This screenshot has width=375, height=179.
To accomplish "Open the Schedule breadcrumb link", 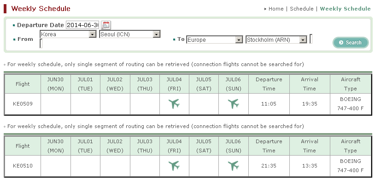I will tap(302, 9).
